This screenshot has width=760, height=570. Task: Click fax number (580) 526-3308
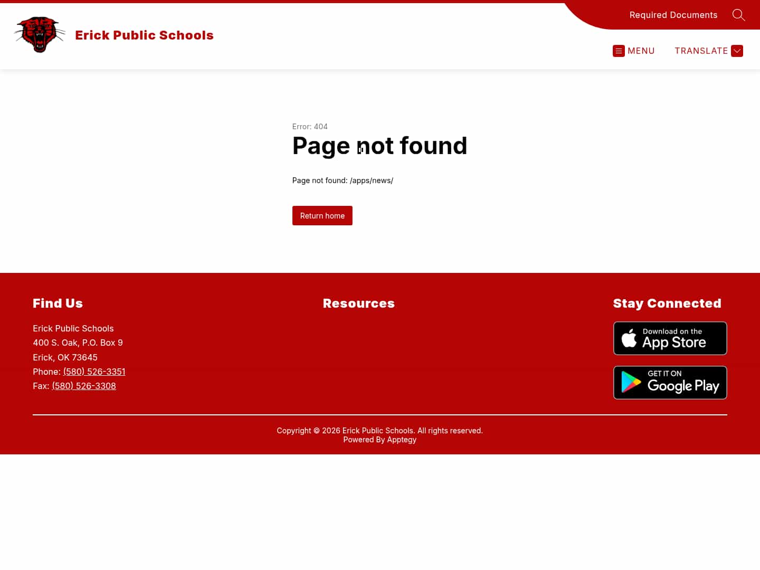pos(83,386)
